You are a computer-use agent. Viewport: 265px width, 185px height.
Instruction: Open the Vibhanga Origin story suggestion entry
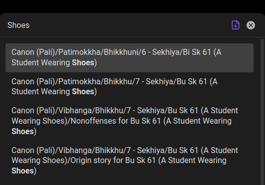click(130, 161)
